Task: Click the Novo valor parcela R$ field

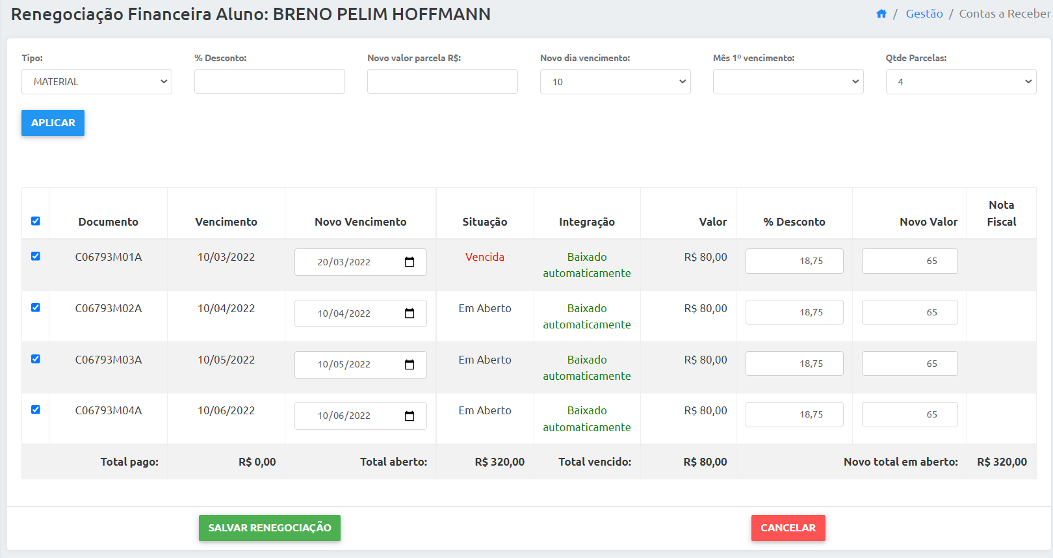Action: click(x=442, y=82)
